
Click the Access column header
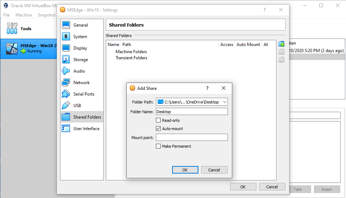(227, 45)
